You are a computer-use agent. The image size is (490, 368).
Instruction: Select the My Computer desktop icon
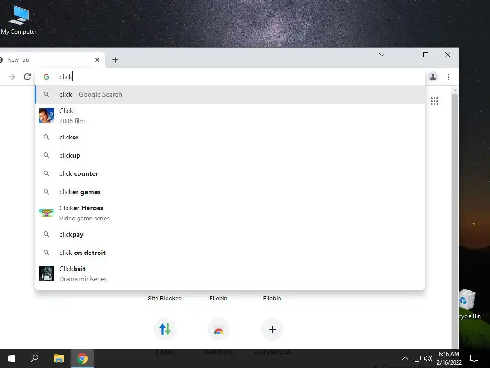pyautogui.click(x=19, y=20)
